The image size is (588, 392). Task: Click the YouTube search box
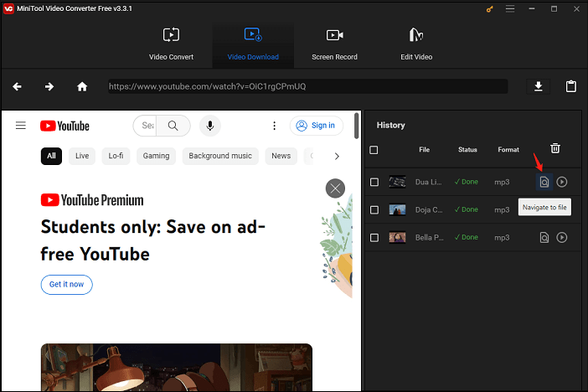(x=145, y=126)
